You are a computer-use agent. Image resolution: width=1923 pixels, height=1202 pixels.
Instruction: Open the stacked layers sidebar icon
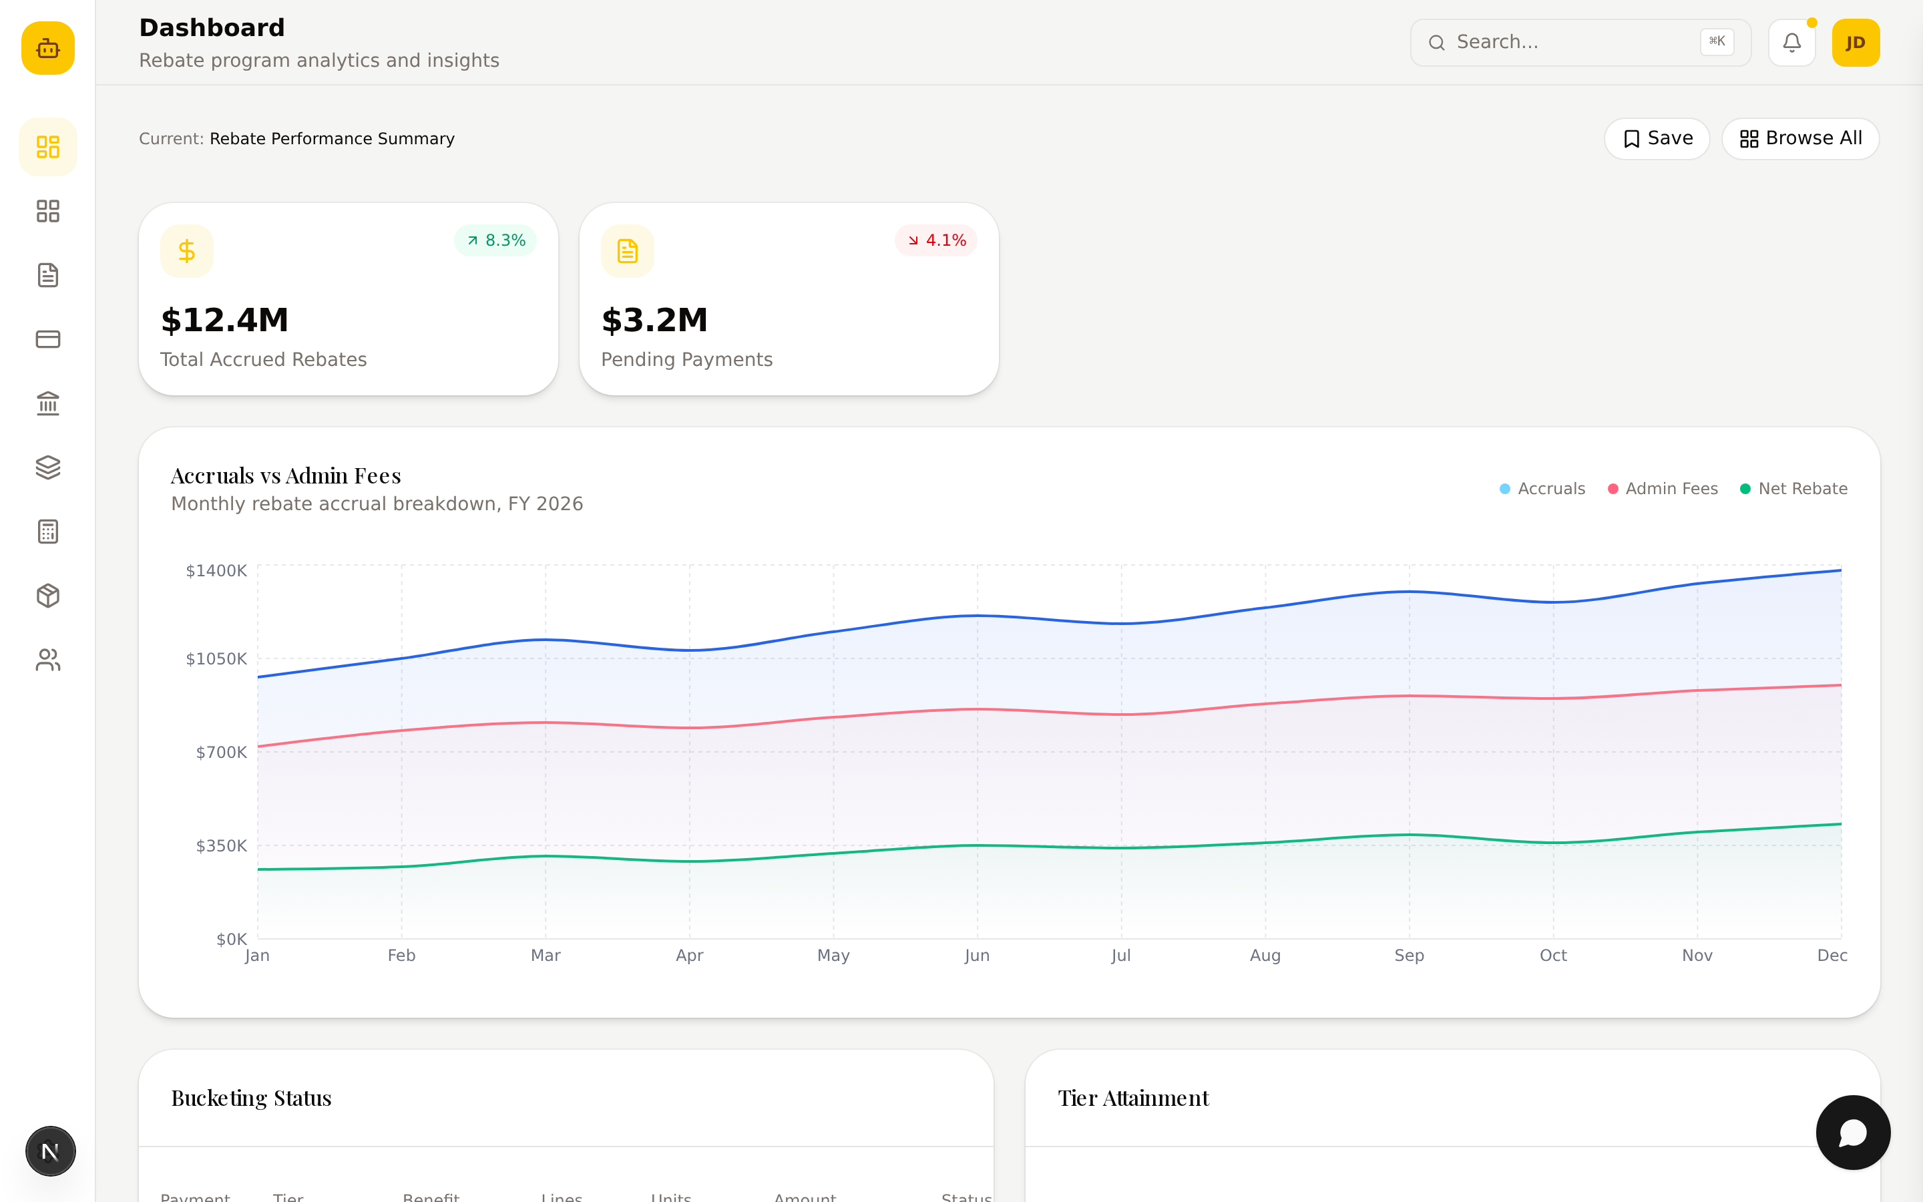coord(47,467)
